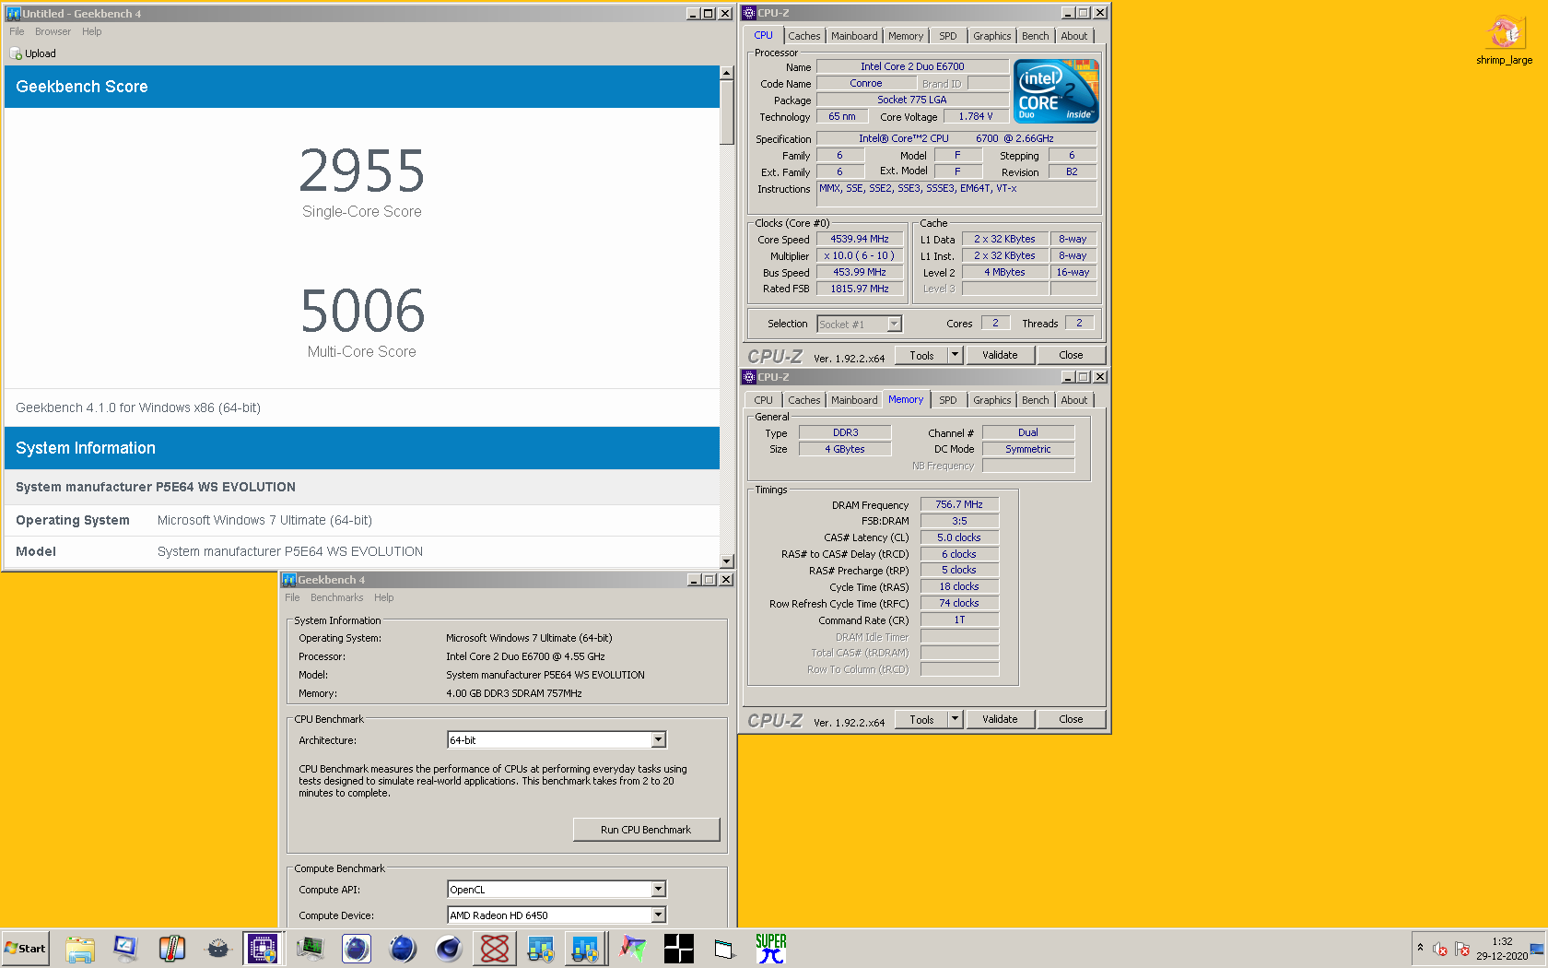Click Run CPU Benchmark button
The height and width of the screenshot is (968, 1548).
646,830
